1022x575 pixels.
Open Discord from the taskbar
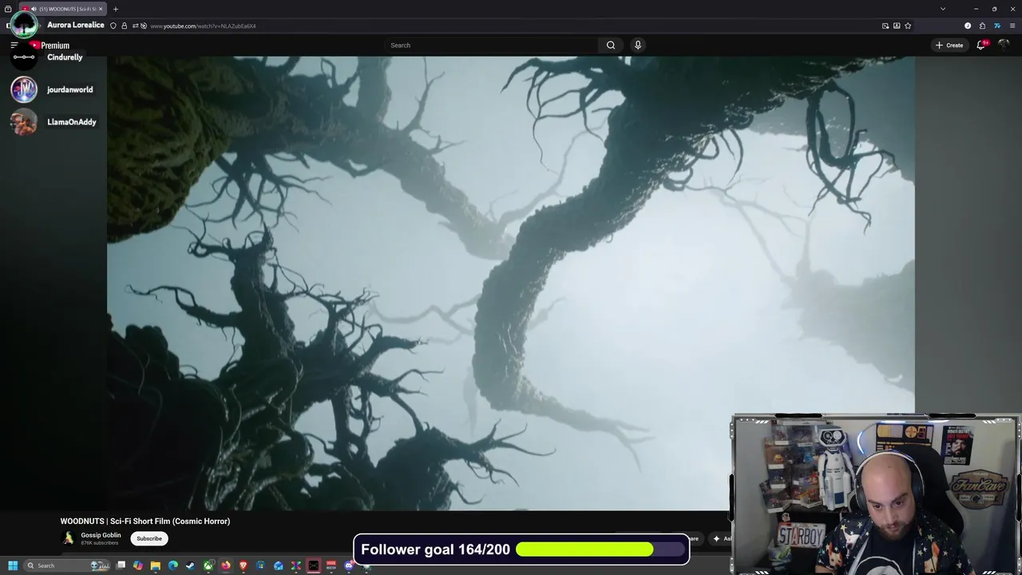coord(348,565)
